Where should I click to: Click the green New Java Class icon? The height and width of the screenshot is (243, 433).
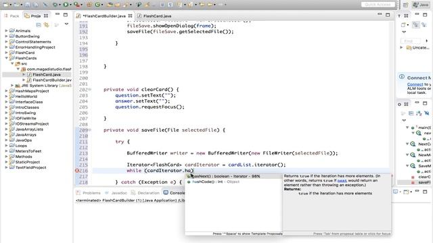[x=97, y=5]
